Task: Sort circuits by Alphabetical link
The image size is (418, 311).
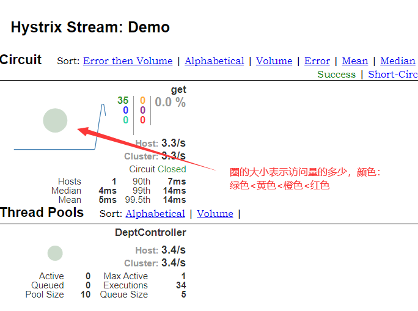Action: [x=215, y=60]
